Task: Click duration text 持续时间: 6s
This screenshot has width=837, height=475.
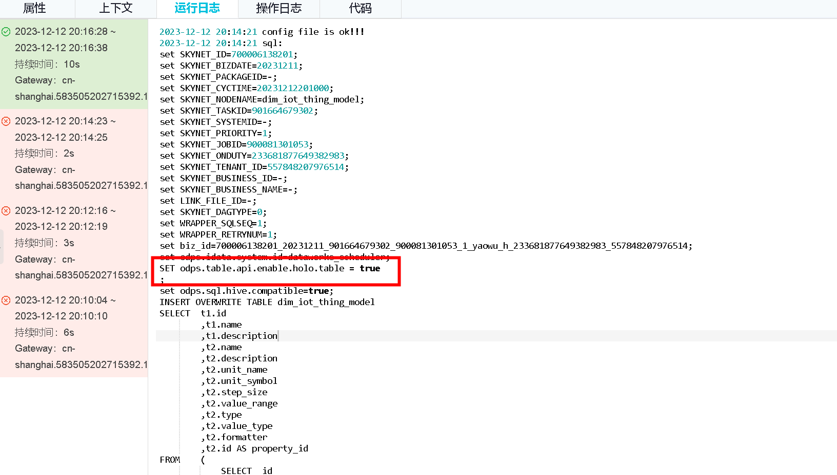Action: point(45,333)
